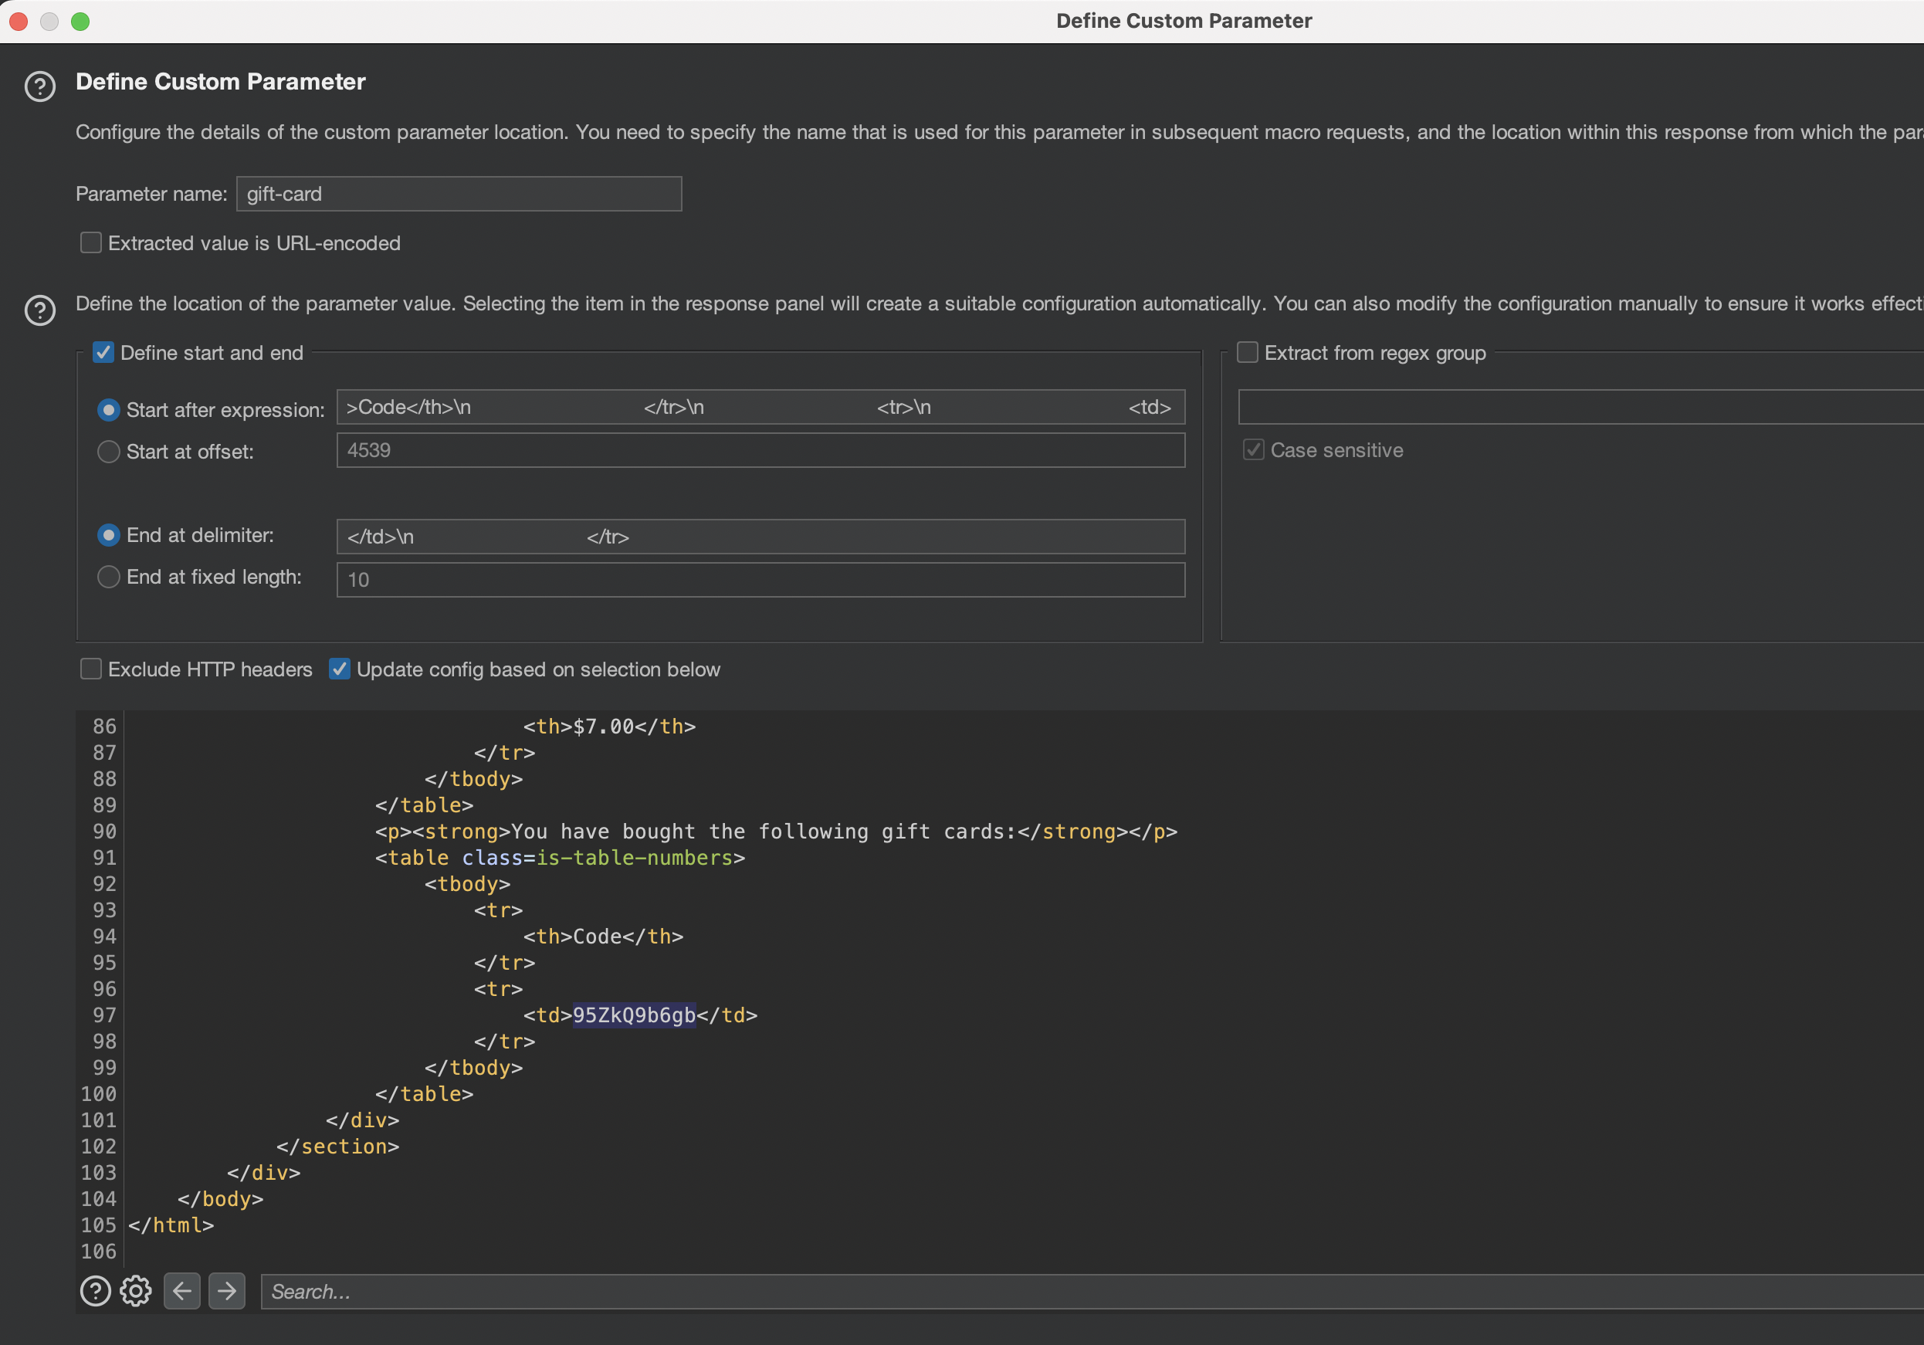Disable Update config based on selection below
The width and height of the screenshot is (1924, 1345).
coord(340,669)
